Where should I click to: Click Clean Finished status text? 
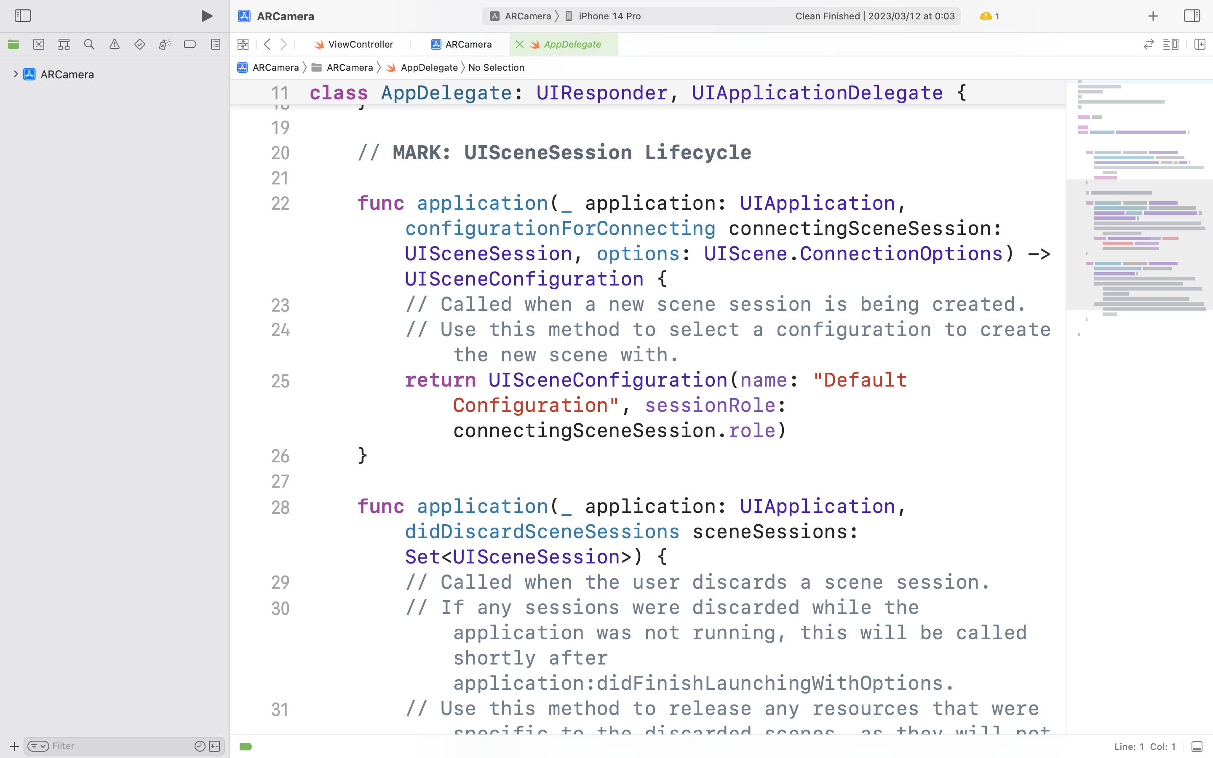pyautogui.click(x=875, y=16)
